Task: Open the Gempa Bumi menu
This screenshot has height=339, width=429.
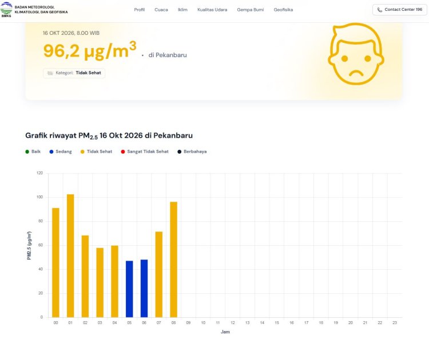Action: click(x=251, y=10)
